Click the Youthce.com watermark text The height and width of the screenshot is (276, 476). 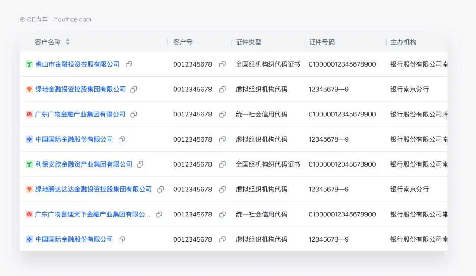tap(73, 19)
